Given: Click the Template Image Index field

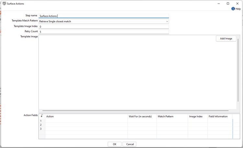Looking at the screenshot, I should 104,27.
